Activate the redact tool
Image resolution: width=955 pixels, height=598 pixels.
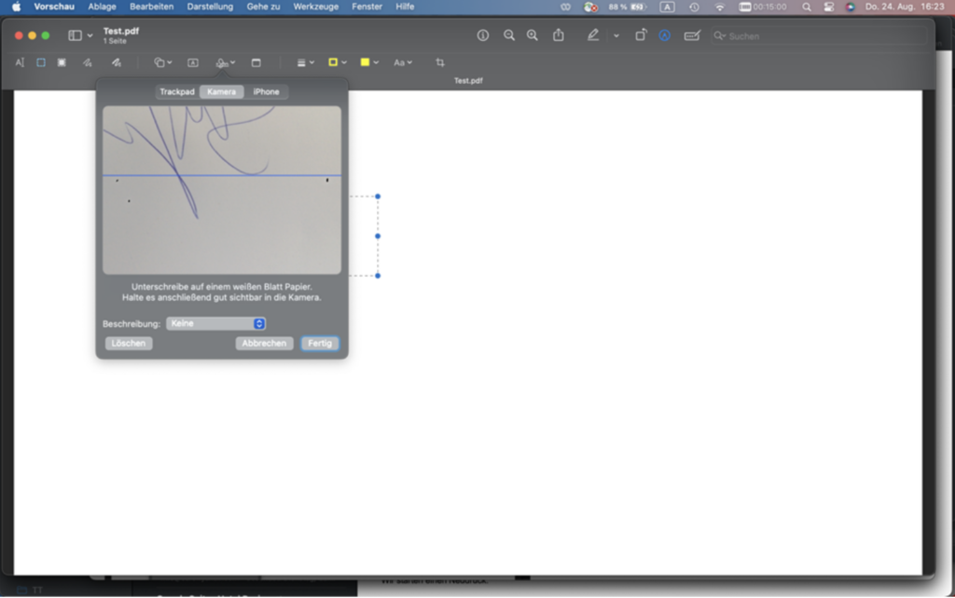[x=62, y=62]
